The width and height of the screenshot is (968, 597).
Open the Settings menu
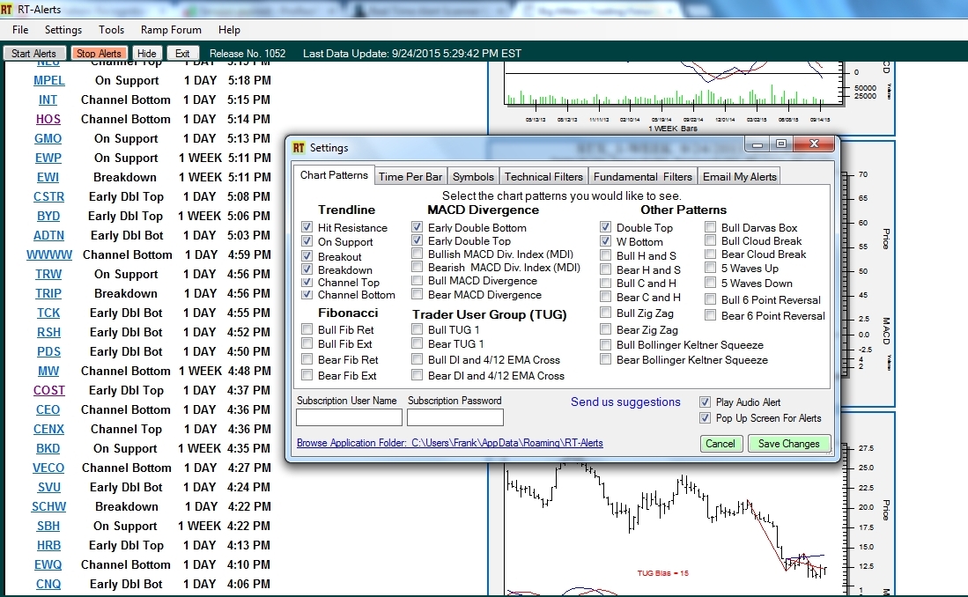point(63,30)
